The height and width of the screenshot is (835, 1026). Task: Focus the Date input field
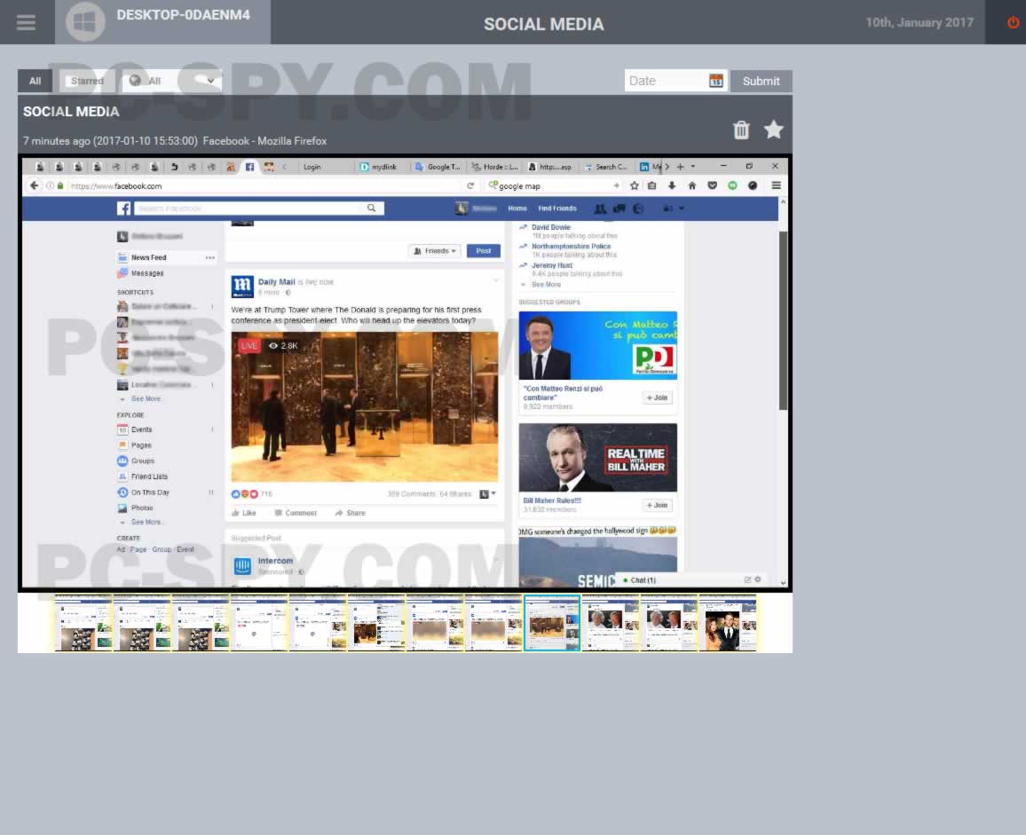point(665,81)
